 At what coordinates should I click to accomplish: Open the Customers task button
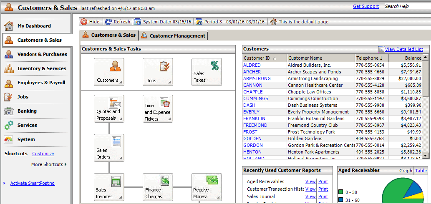(x=109, y=72)
